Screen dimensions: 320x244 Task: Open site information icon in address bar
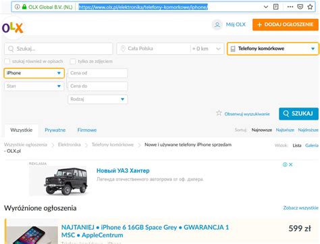coord(18,7)
